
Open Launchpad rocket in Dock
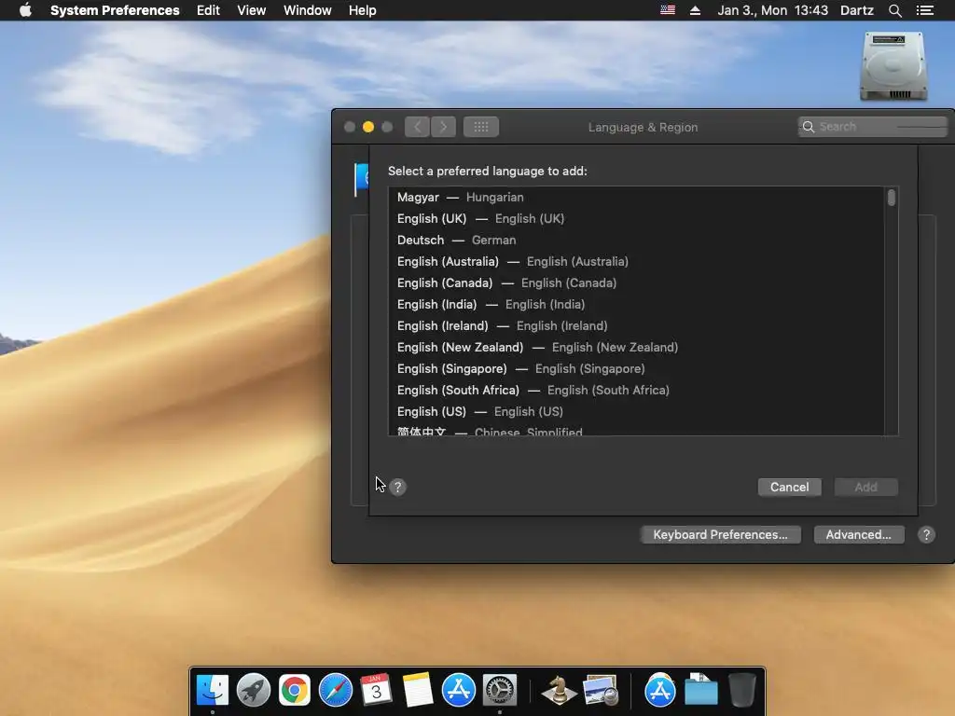pyautogui.click(x=254, y=690)
